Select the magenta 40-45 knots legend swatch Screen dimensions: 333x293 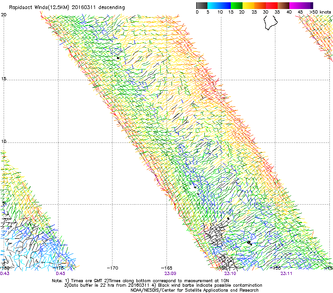pos(295,5)
